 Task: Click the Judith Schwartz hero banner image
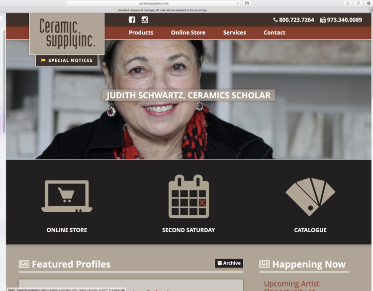pyautogui.click(x=188, y=99)
